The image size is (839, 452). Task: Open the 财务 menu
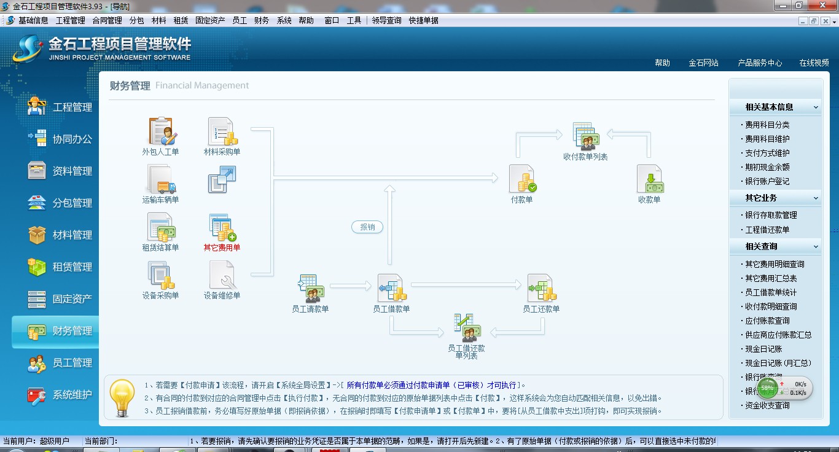tap(262, 20)
